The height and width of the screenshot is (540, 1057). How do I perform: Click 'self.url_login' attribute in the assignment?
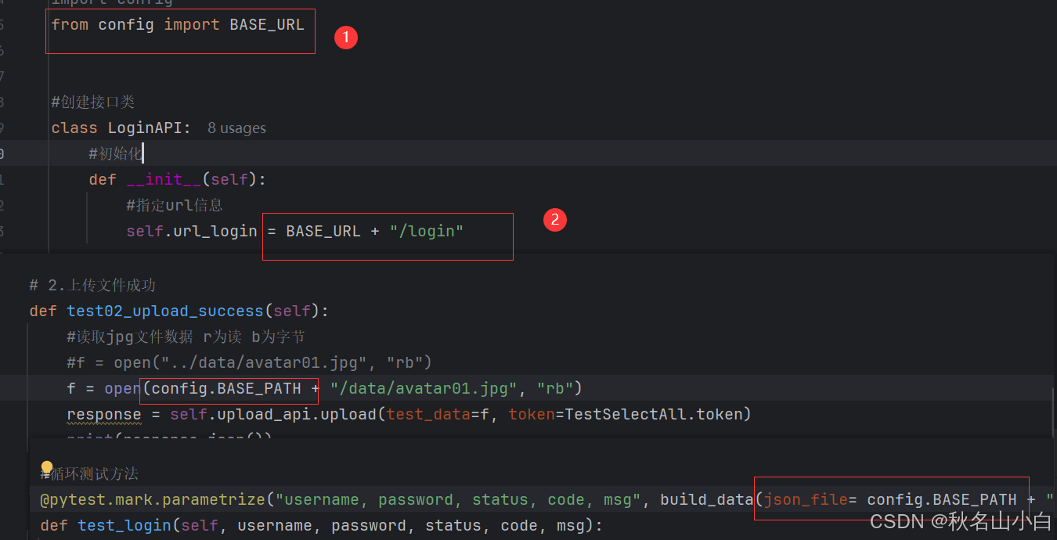(x=192, y=231)
